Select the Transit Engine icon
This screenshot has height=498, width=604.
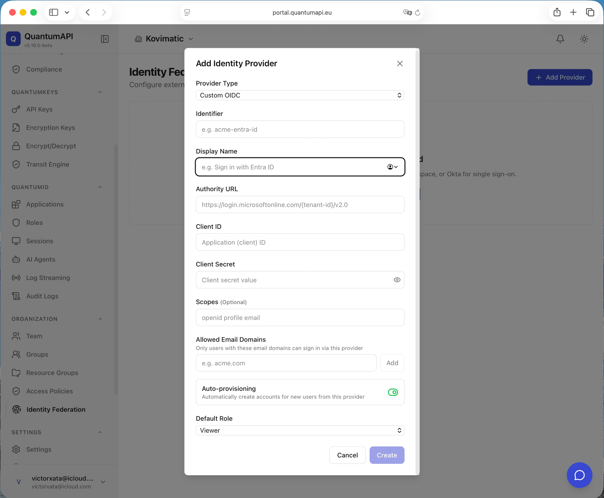(x=16, y=164)
